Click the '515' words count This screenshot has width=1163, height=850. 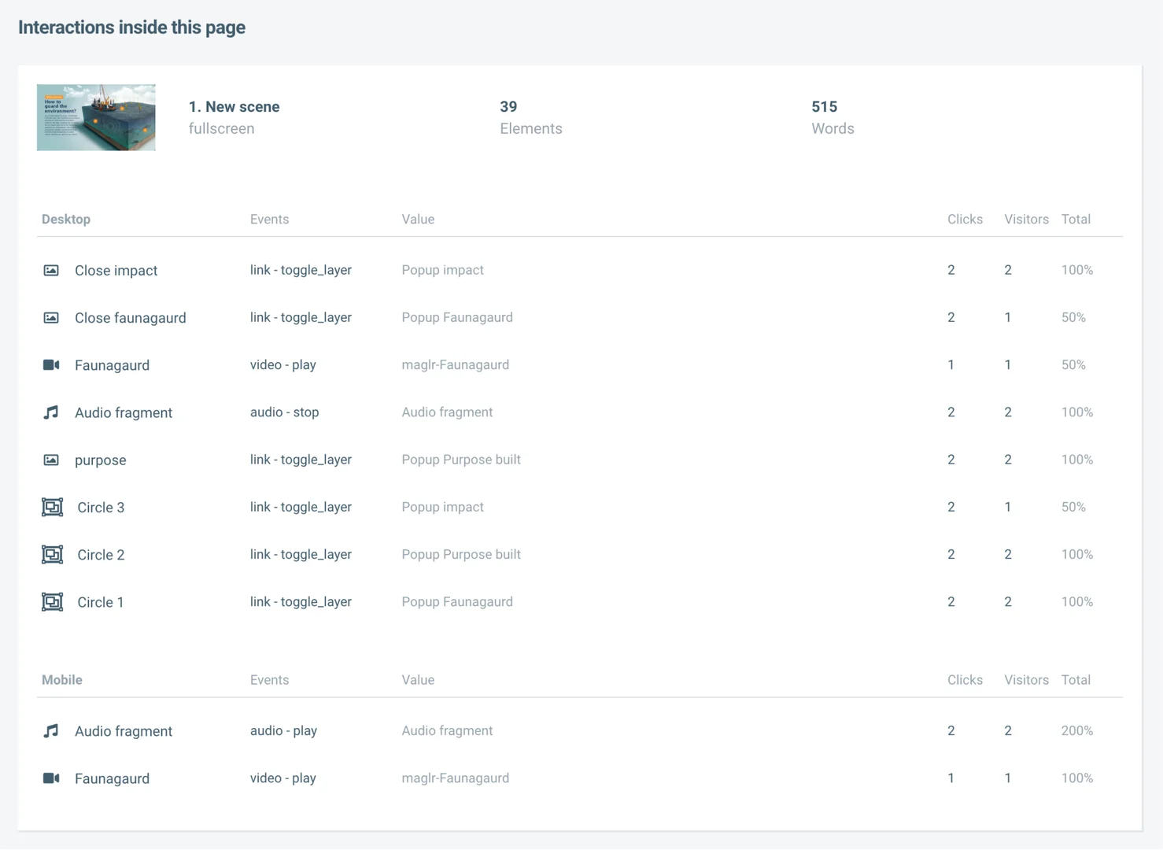pos(824,107)
